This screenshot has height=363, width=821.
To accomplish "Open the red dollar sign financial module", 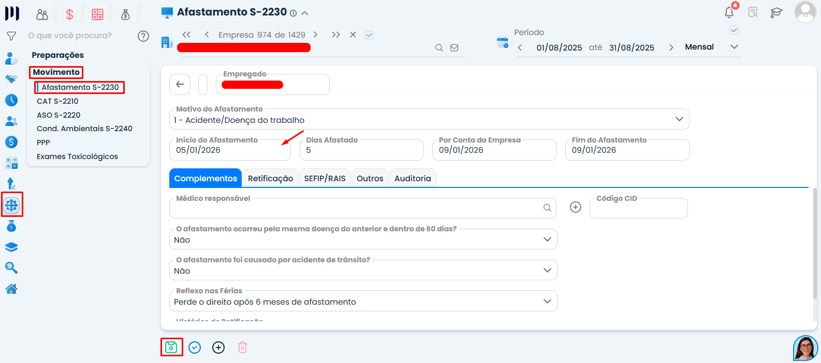I will pyautogui.click(x=69, y=14).
